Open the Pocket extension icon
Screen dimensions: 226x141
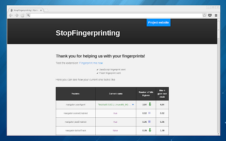point(210,15)
